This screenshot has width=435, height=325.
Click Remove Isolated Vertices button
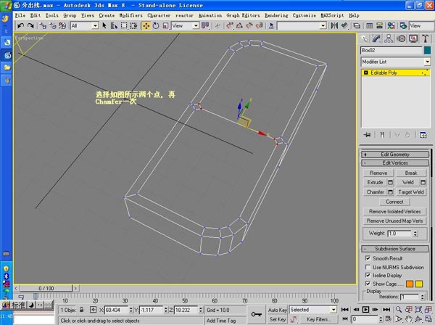tap(395, 212)
